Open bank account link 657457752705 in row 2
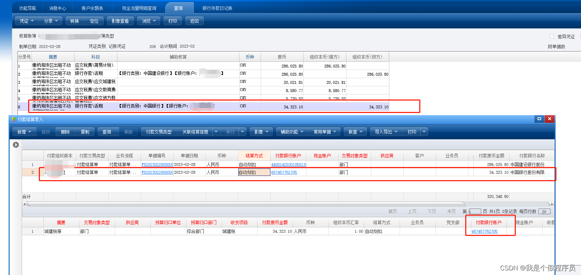581x275 pixels. 284,172
